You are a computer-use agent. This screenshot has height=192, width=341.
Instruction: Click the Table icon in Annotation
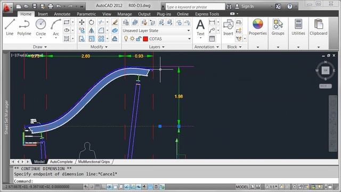coord(212,39)
